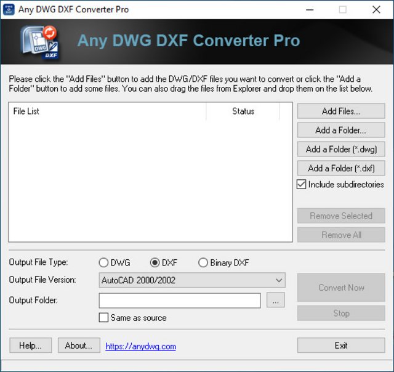Screen dimensions: 394x372
Task: Click the Add a Folder... button
Action: [x=341, y=130]
